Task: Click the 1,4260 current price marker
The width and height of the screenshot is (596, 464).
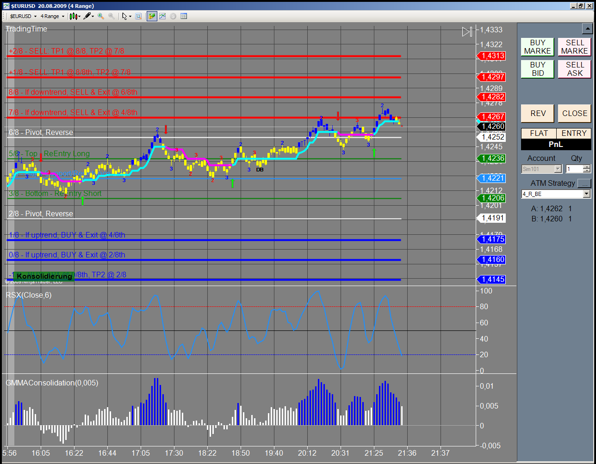Action: pyautogui.click(x=490, y=126)
